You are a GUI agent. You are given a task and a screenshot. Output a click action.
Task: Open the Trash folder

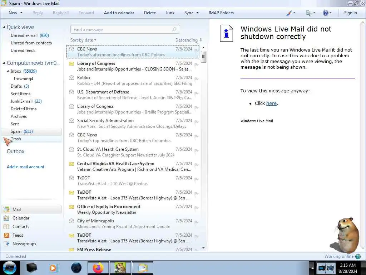(x=16, y=139)
